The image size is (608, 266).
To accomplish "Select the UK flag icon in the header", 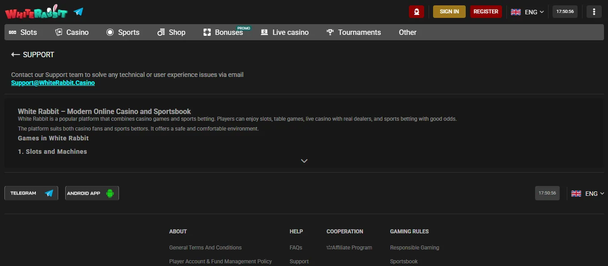I will click(x=516, y=12).
